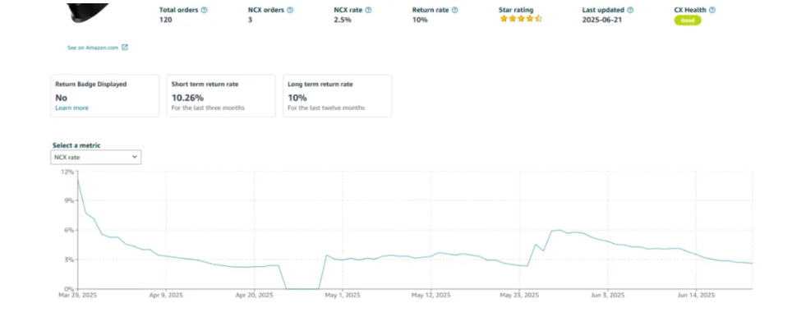Click the product thumbnail image

pyautogui.click(x=87, y=13)
